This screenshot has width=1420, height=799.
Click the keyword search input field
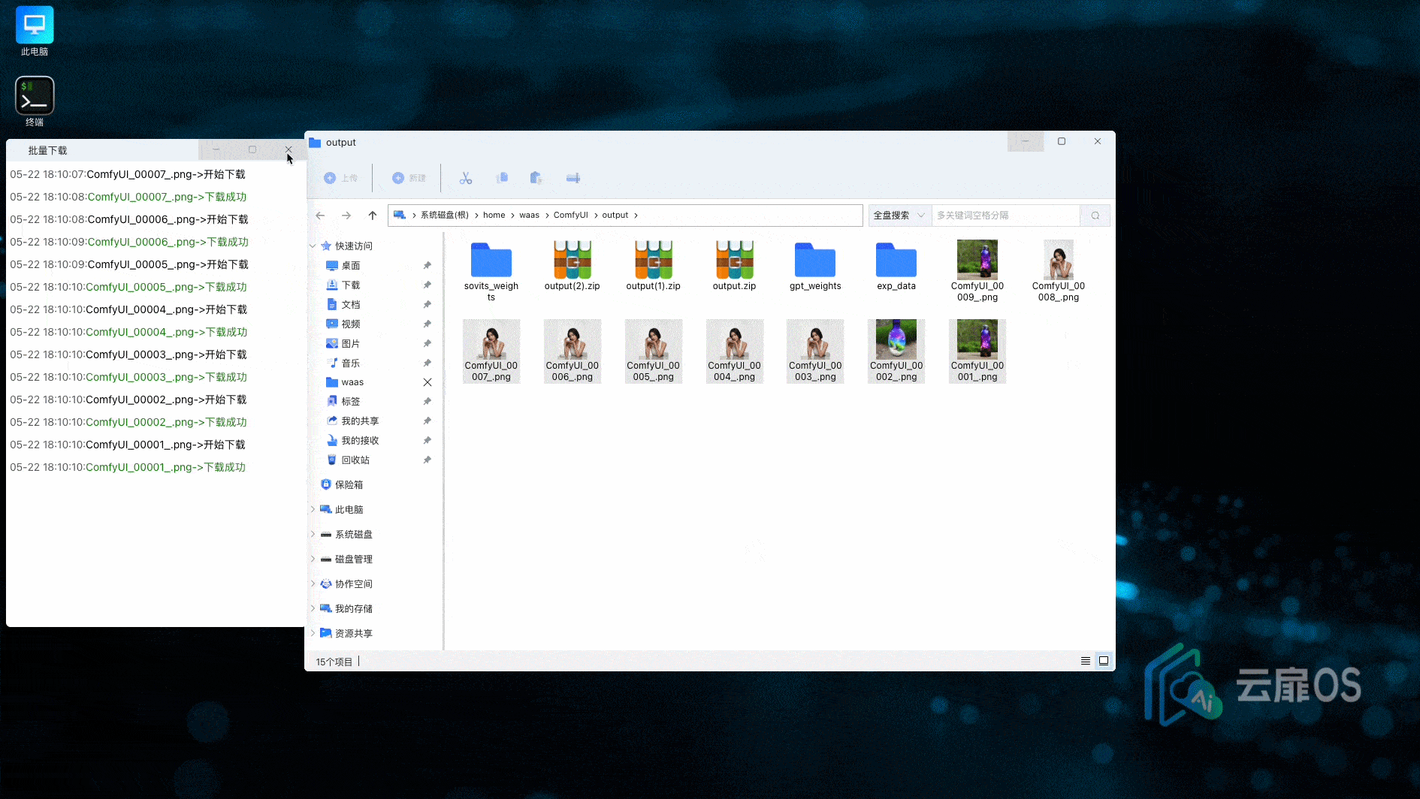[1005, 216]
